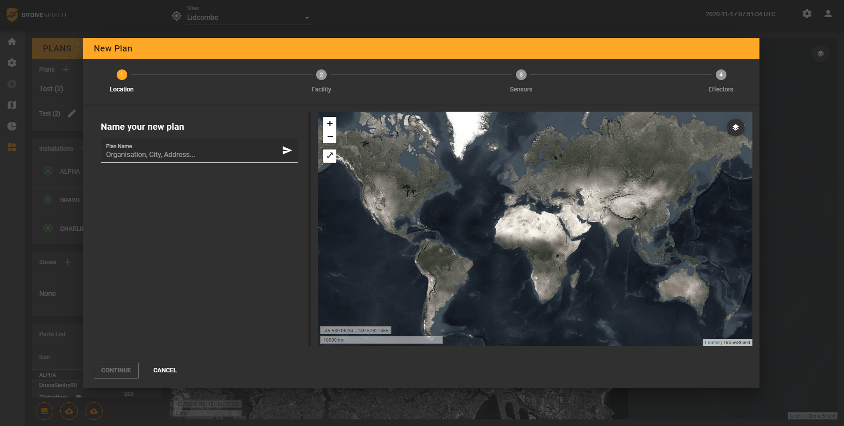Toggle the ALPHA installation status indicator

(48, 171)
